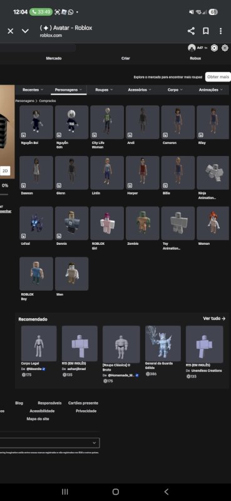This screenshot has height=501, width=231.
Task: Close the browser tab with X icon
Action: 11,31
